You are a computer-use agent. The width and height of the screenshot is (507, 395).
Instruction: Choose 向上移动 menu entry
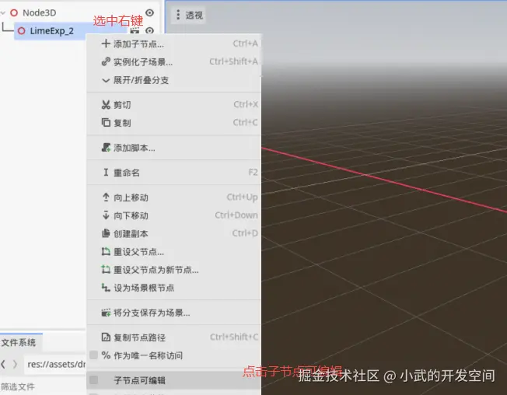tap(173, 197)
